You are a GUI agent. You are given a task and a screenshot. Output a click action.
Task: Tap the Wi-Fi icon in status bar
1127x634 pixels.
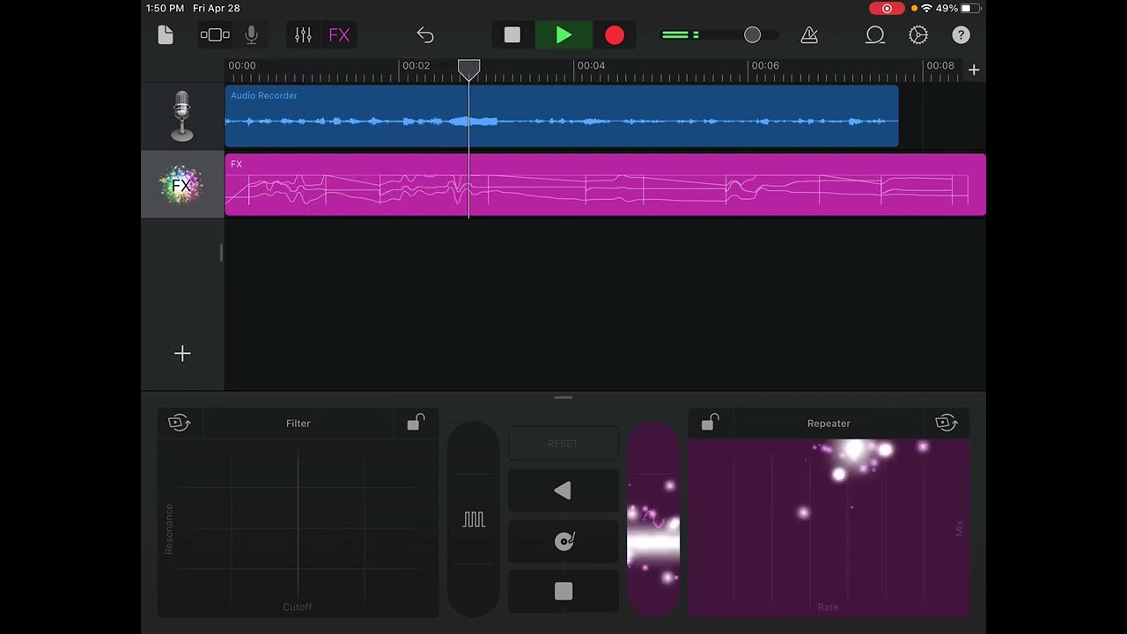[x=926, y=8]
